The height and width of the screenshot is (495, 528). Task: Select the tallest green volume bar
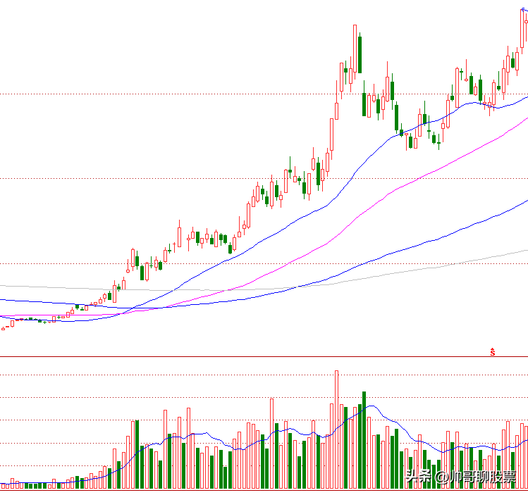click(364, 440)
